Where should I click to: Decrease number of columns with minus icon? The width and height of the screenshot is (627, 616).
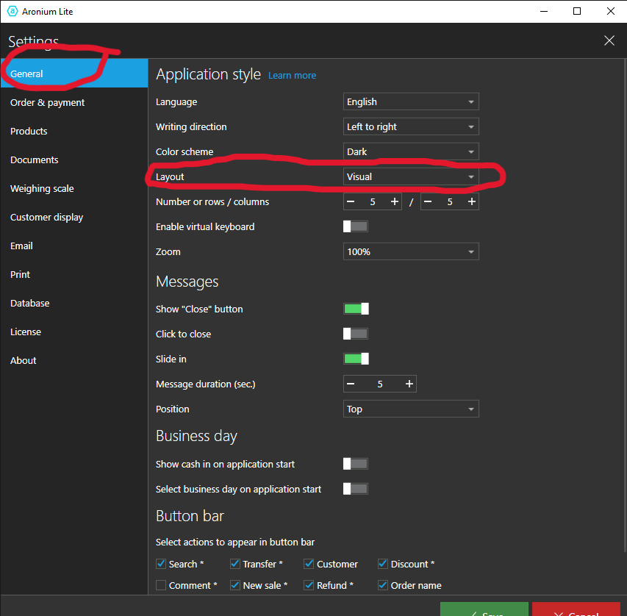[x=428, y=201]
